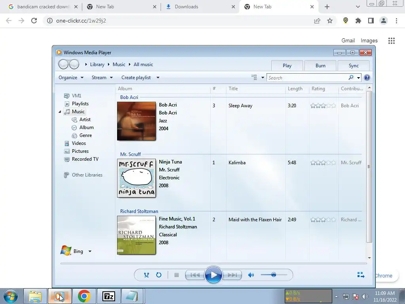Expand view options dropdown arrow
Image resolution: width=405 pixels, height=304 pixels.
coord(263,78)
